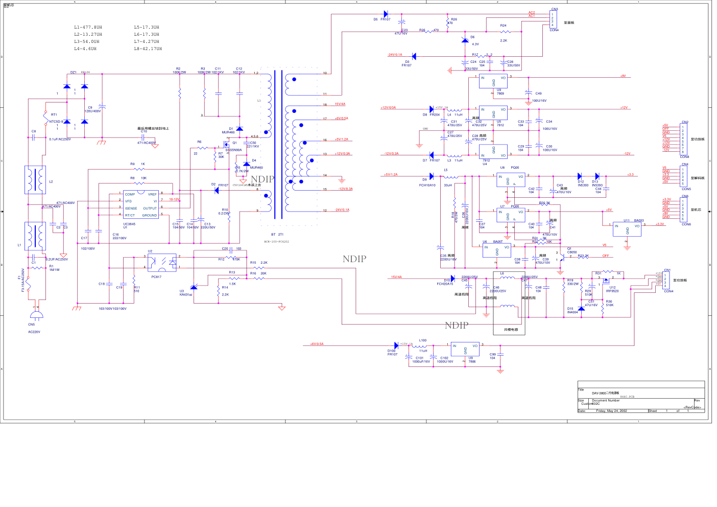Click the RT1 NTC5D-9 thermistor symbol
Image resolution: width=717 pixels, height=507 pixels.
pos(45,118)
